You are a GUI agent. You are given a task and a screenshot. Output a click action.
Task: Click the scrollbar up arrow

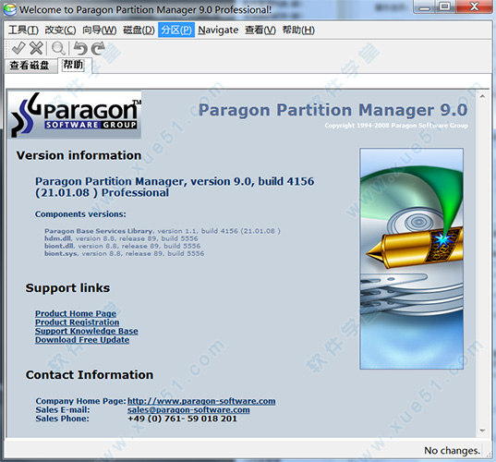pyautogui.click(x=482, y=96)
